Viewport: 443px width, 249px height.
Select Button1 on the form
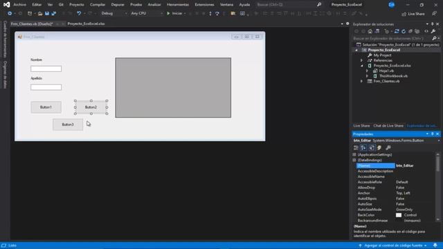point(46,107)
